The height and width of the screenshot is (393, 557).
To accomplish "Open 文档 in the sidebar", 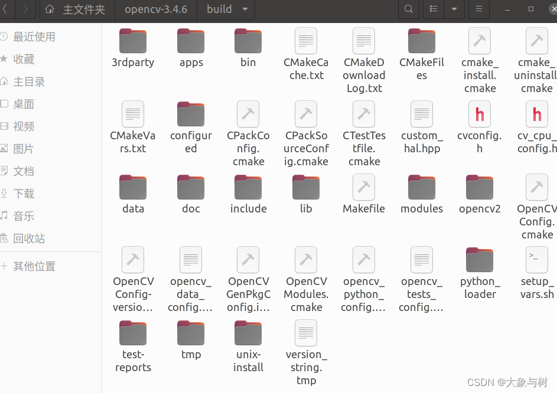I will pos(51,171).
